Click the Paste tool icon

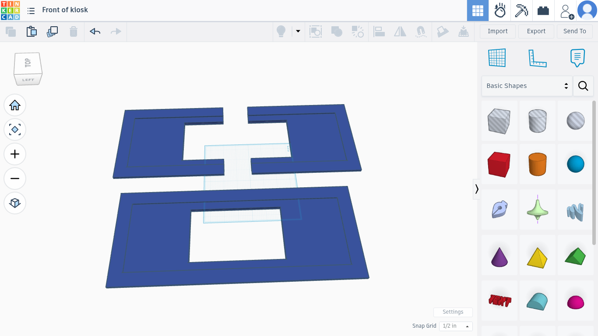[32, 31]
